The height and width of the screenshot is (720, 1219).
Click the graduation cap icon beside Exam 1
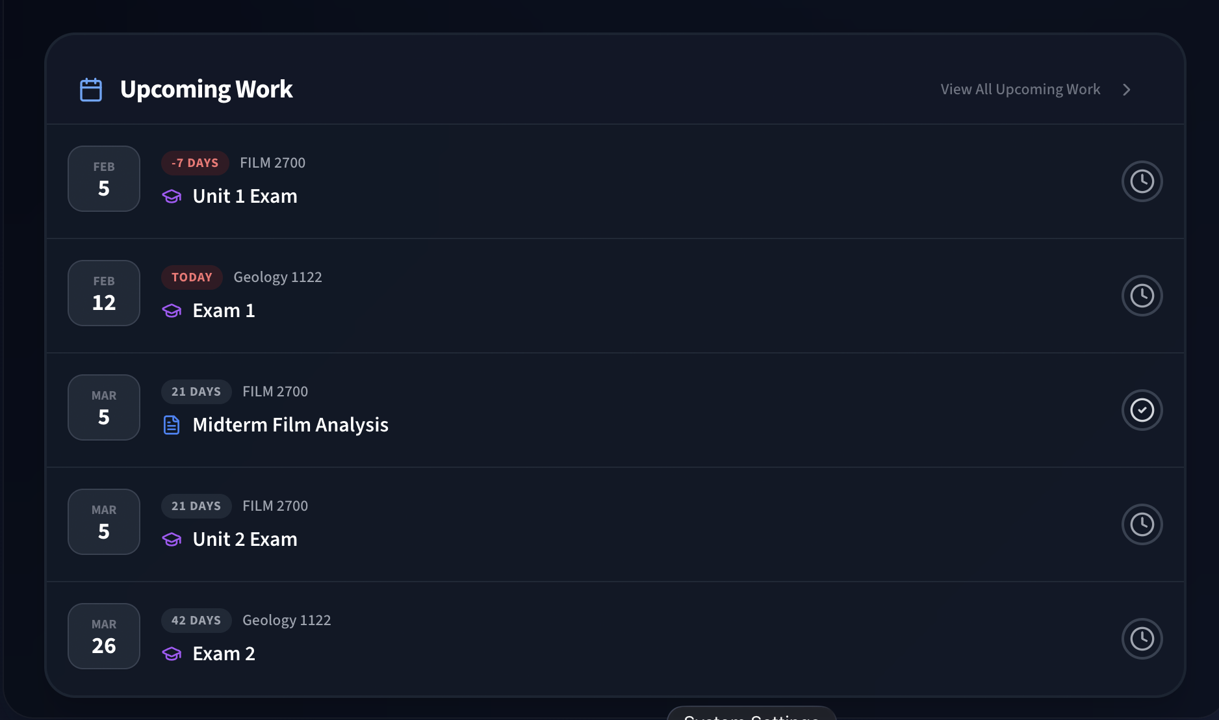tap(172, 311)
